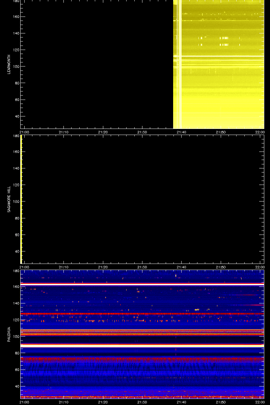Select the 21:20 time label under the Learmonth panel
This screenshot has width=270, height=405.
click(103, 132)
